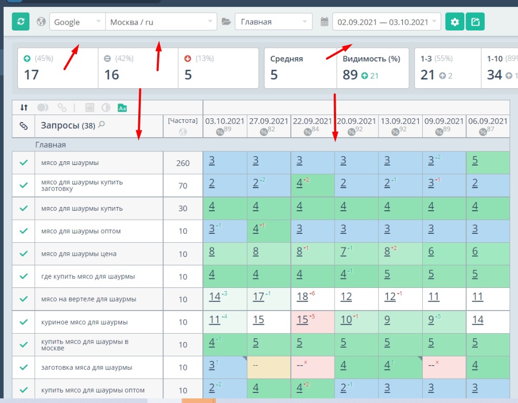Click the query text купить мясо для шаурмы в москве

click(x=85, y=345)
